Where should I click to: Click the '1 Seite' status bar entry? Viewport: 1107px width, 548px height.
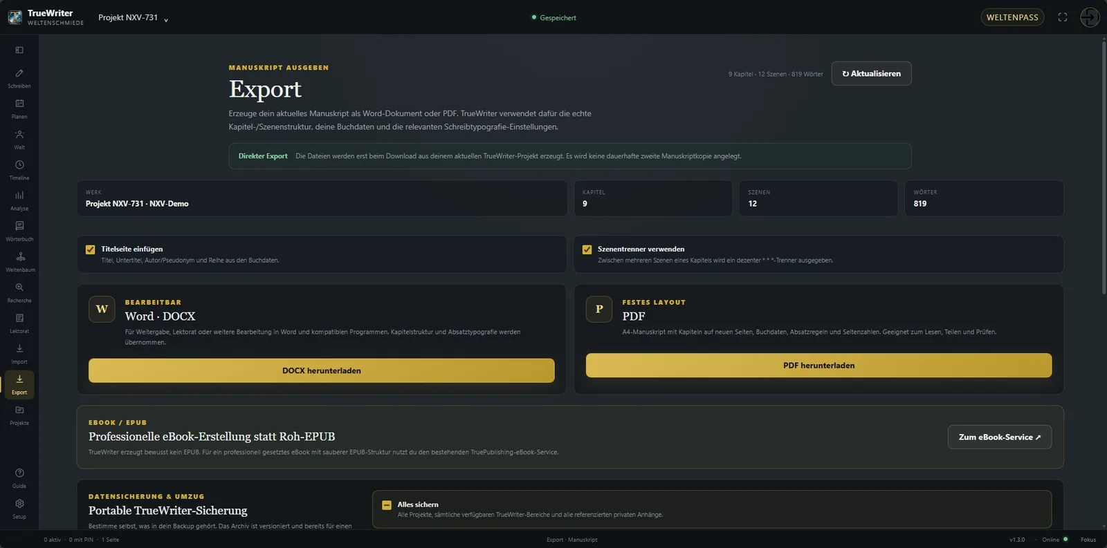pos(111,540)
